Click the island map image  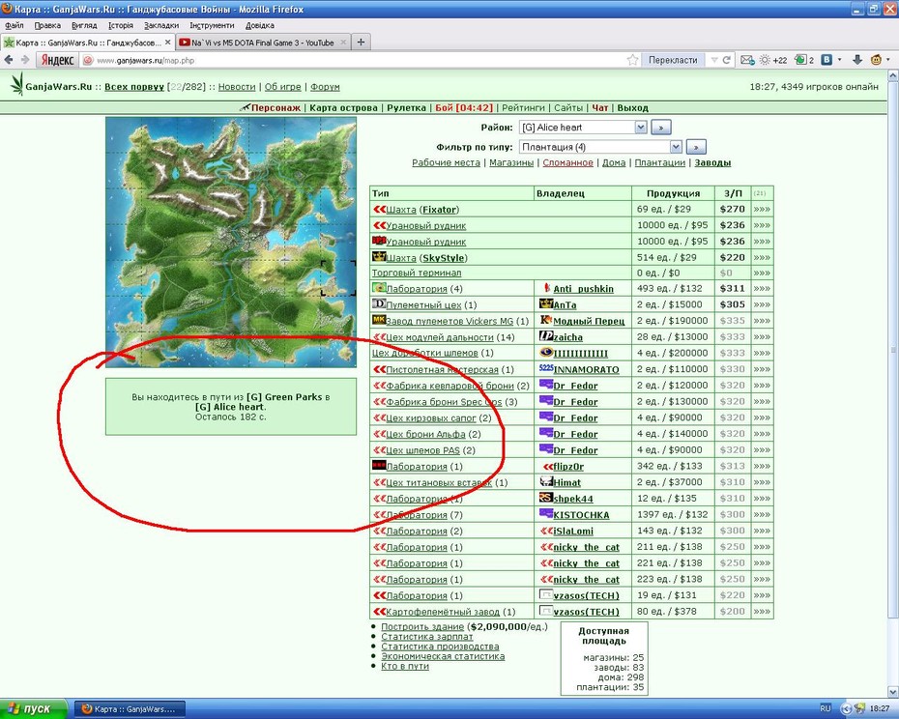click(x=231, y=242)
